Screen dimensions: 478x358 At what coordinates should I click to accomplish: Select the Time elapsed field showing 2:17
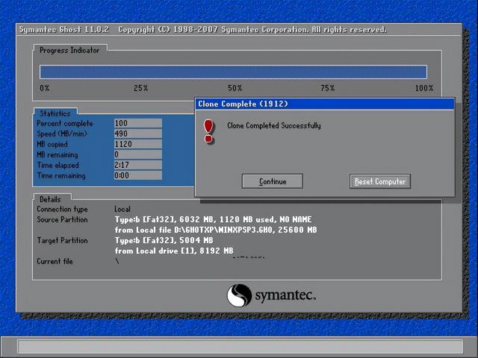137,165
